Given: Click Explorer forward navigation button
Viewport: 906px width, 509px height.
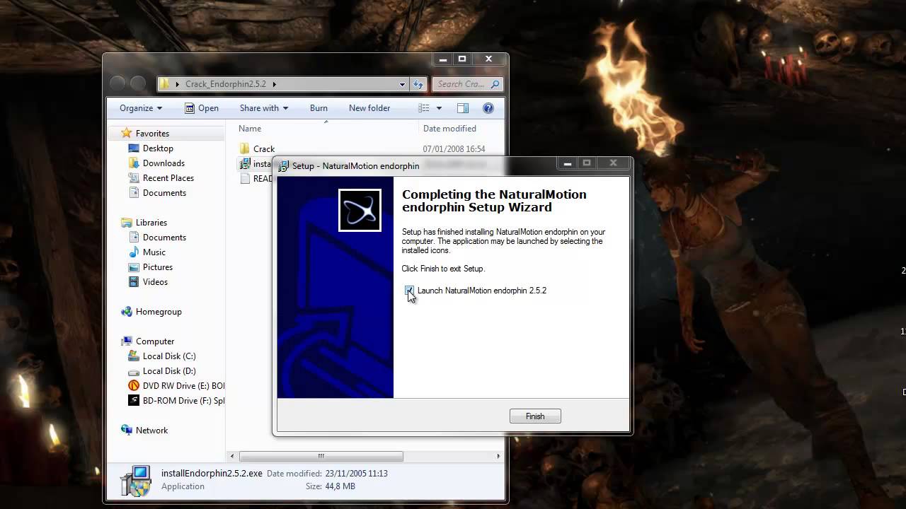Looking at the screenshot, I should click(x=138, y=83).
